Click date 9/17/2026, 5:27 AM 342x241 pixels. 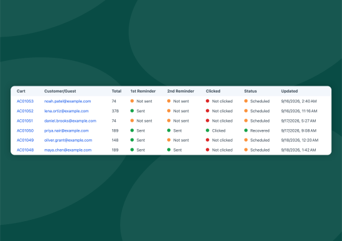tap(298, 120)
